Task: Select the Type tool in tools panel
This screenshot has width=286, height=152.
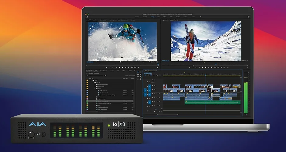Action: 140,79
